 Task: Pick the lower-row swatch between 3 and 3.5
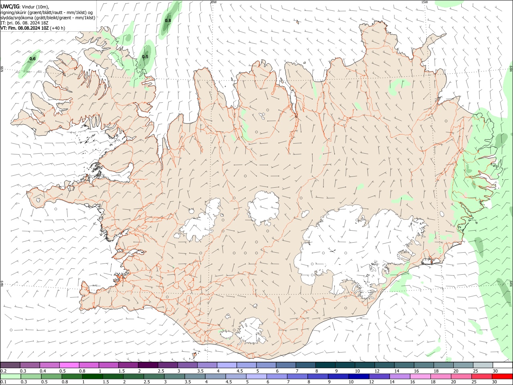[175, 376]
